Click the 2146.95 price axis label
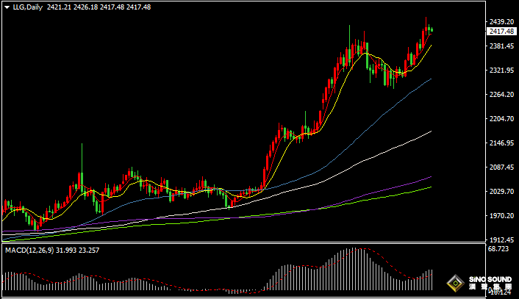Viewport: 519px width, 299px height. [x=500, y=143]
